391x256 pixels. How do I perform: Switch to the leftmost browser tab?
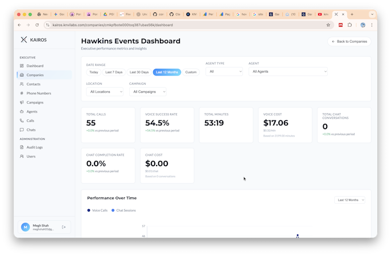click(x=43, y=14)
